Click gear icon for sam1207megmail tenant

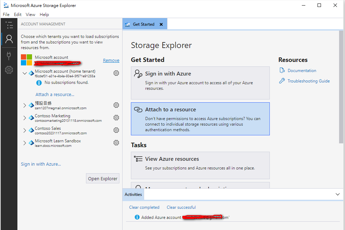pos(116,105)
